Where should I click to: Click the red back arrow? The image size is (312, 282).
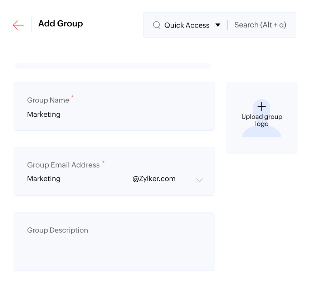(18, 25)
